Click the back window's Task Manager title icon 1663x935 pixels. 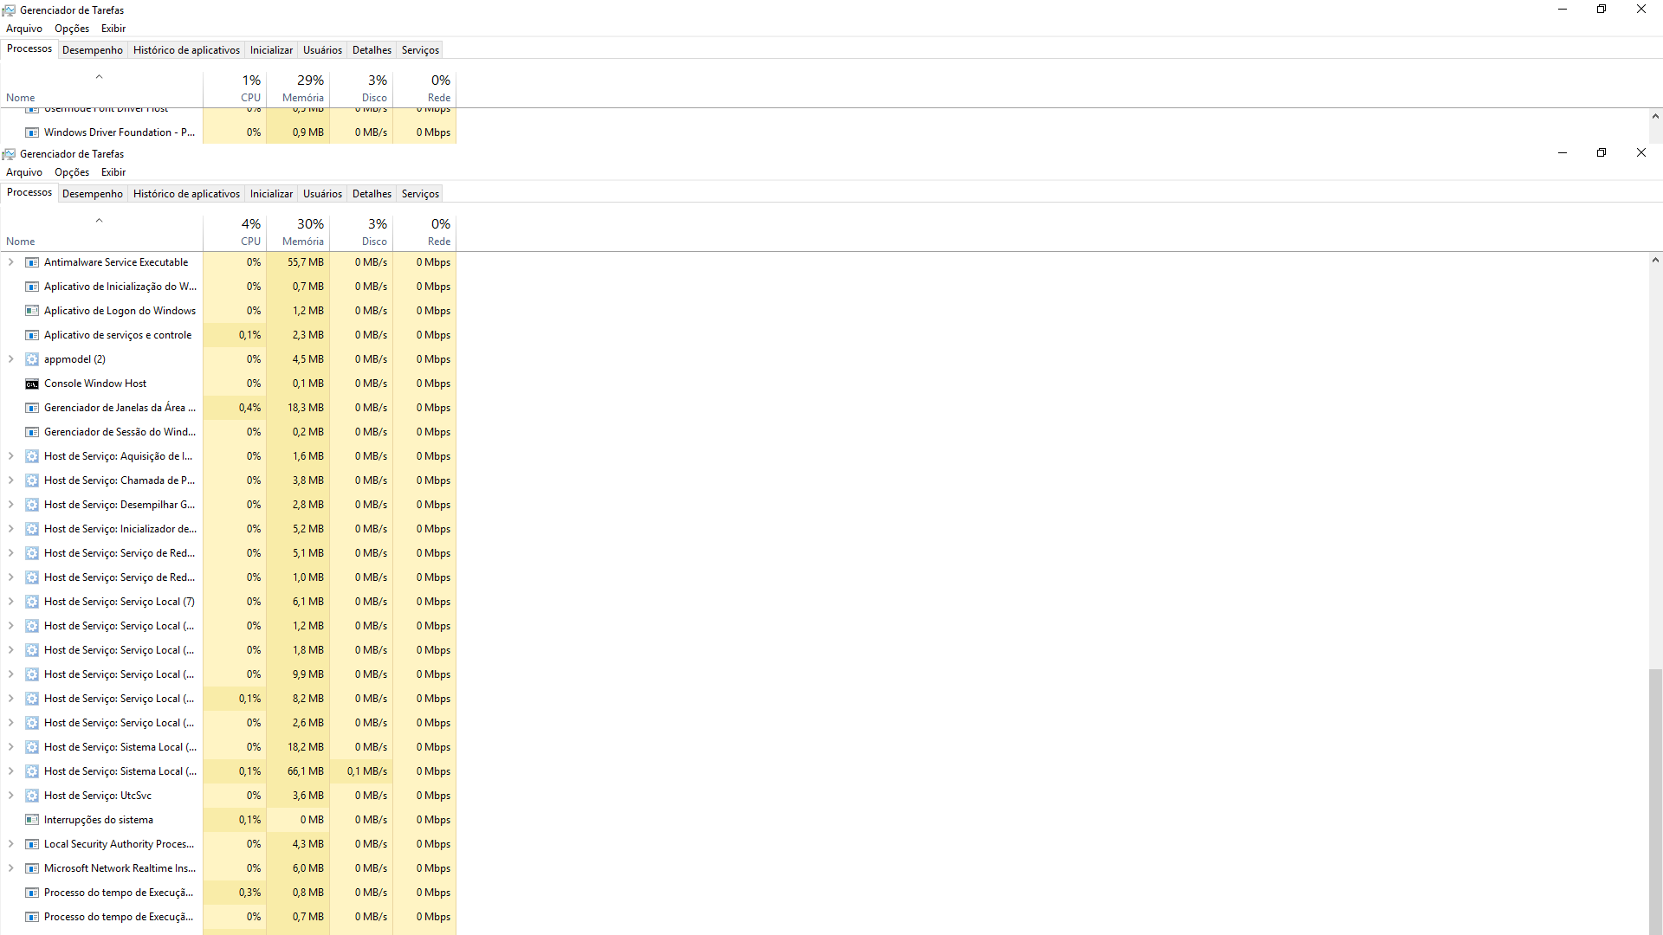(x=9, y=10)
